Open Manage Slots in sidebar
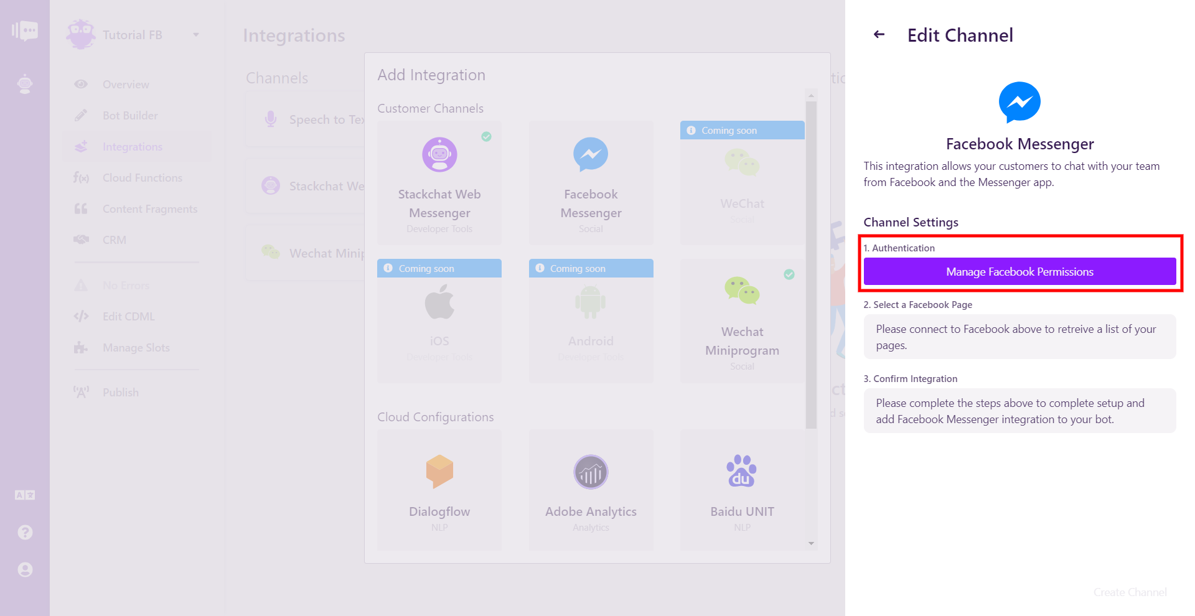This screenshot has width=1195, height=616. [x=137, y=348]
